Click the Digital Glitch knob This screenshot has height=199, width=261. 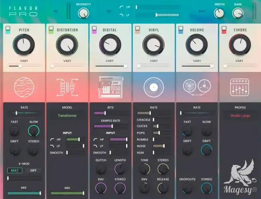tap(100, 169)
